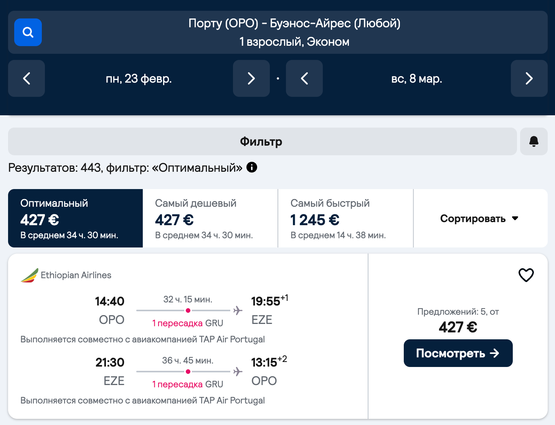Move return date earlier than 8 мар.
Image resolution: width=555 pixels, height=425 pixels.
pyautogui.click(x=304, y=78)
